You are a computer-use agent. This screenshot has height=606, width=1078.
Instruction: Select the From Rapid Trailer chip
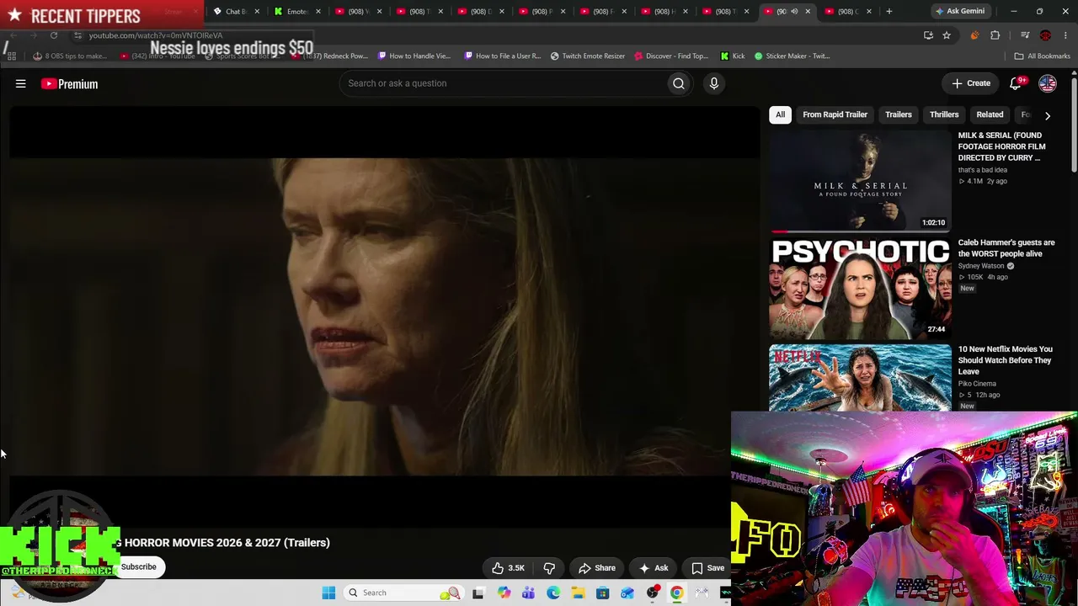tap(835, 114)
